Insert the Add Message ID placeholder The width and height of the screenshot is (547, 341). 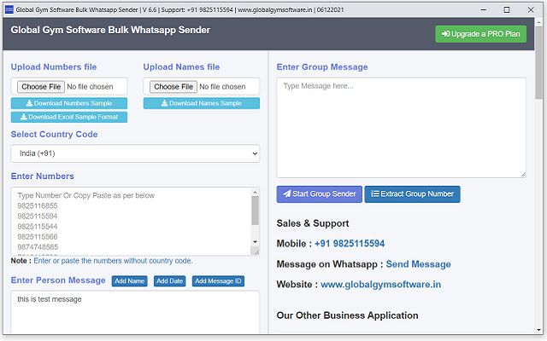(219, 281)
